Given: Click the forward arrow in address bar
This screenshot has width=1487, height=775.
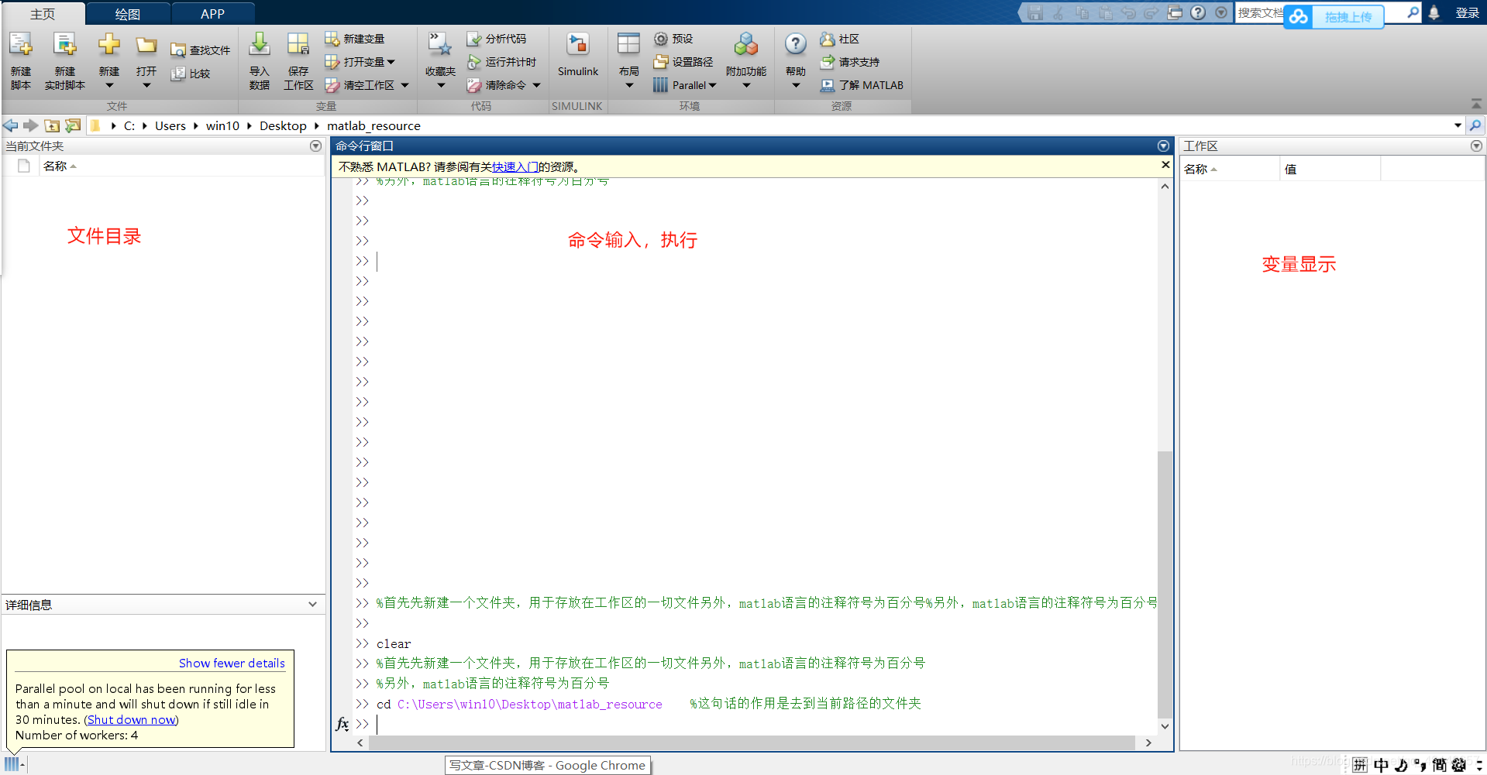Looking at the screenshot, I should click(x=31, y=125).
